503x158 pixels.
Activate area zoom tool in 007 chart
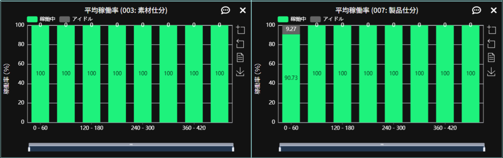point(491,30)
